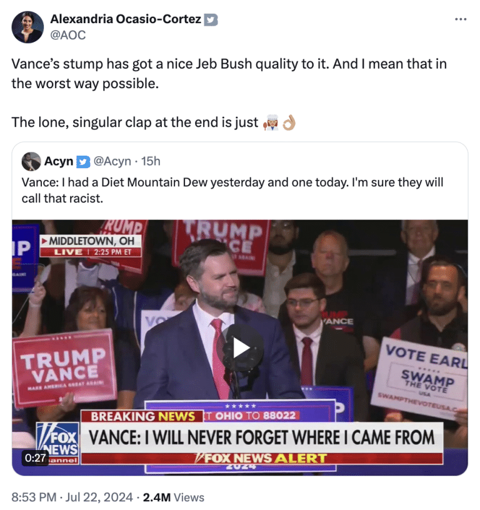Open the @Acyn handle in quoted tweet

tap(112, 161)
